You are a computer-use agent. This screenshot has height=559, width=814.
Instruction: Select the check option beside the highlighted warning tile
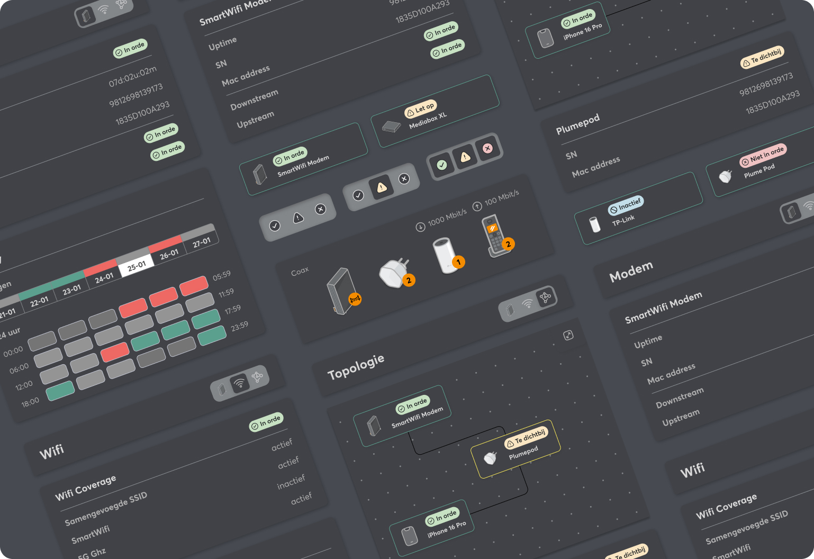point(358,195)
